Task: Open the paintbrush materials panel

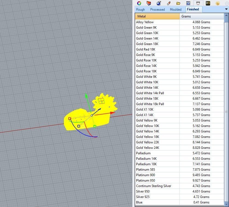Action: [169, 3]
